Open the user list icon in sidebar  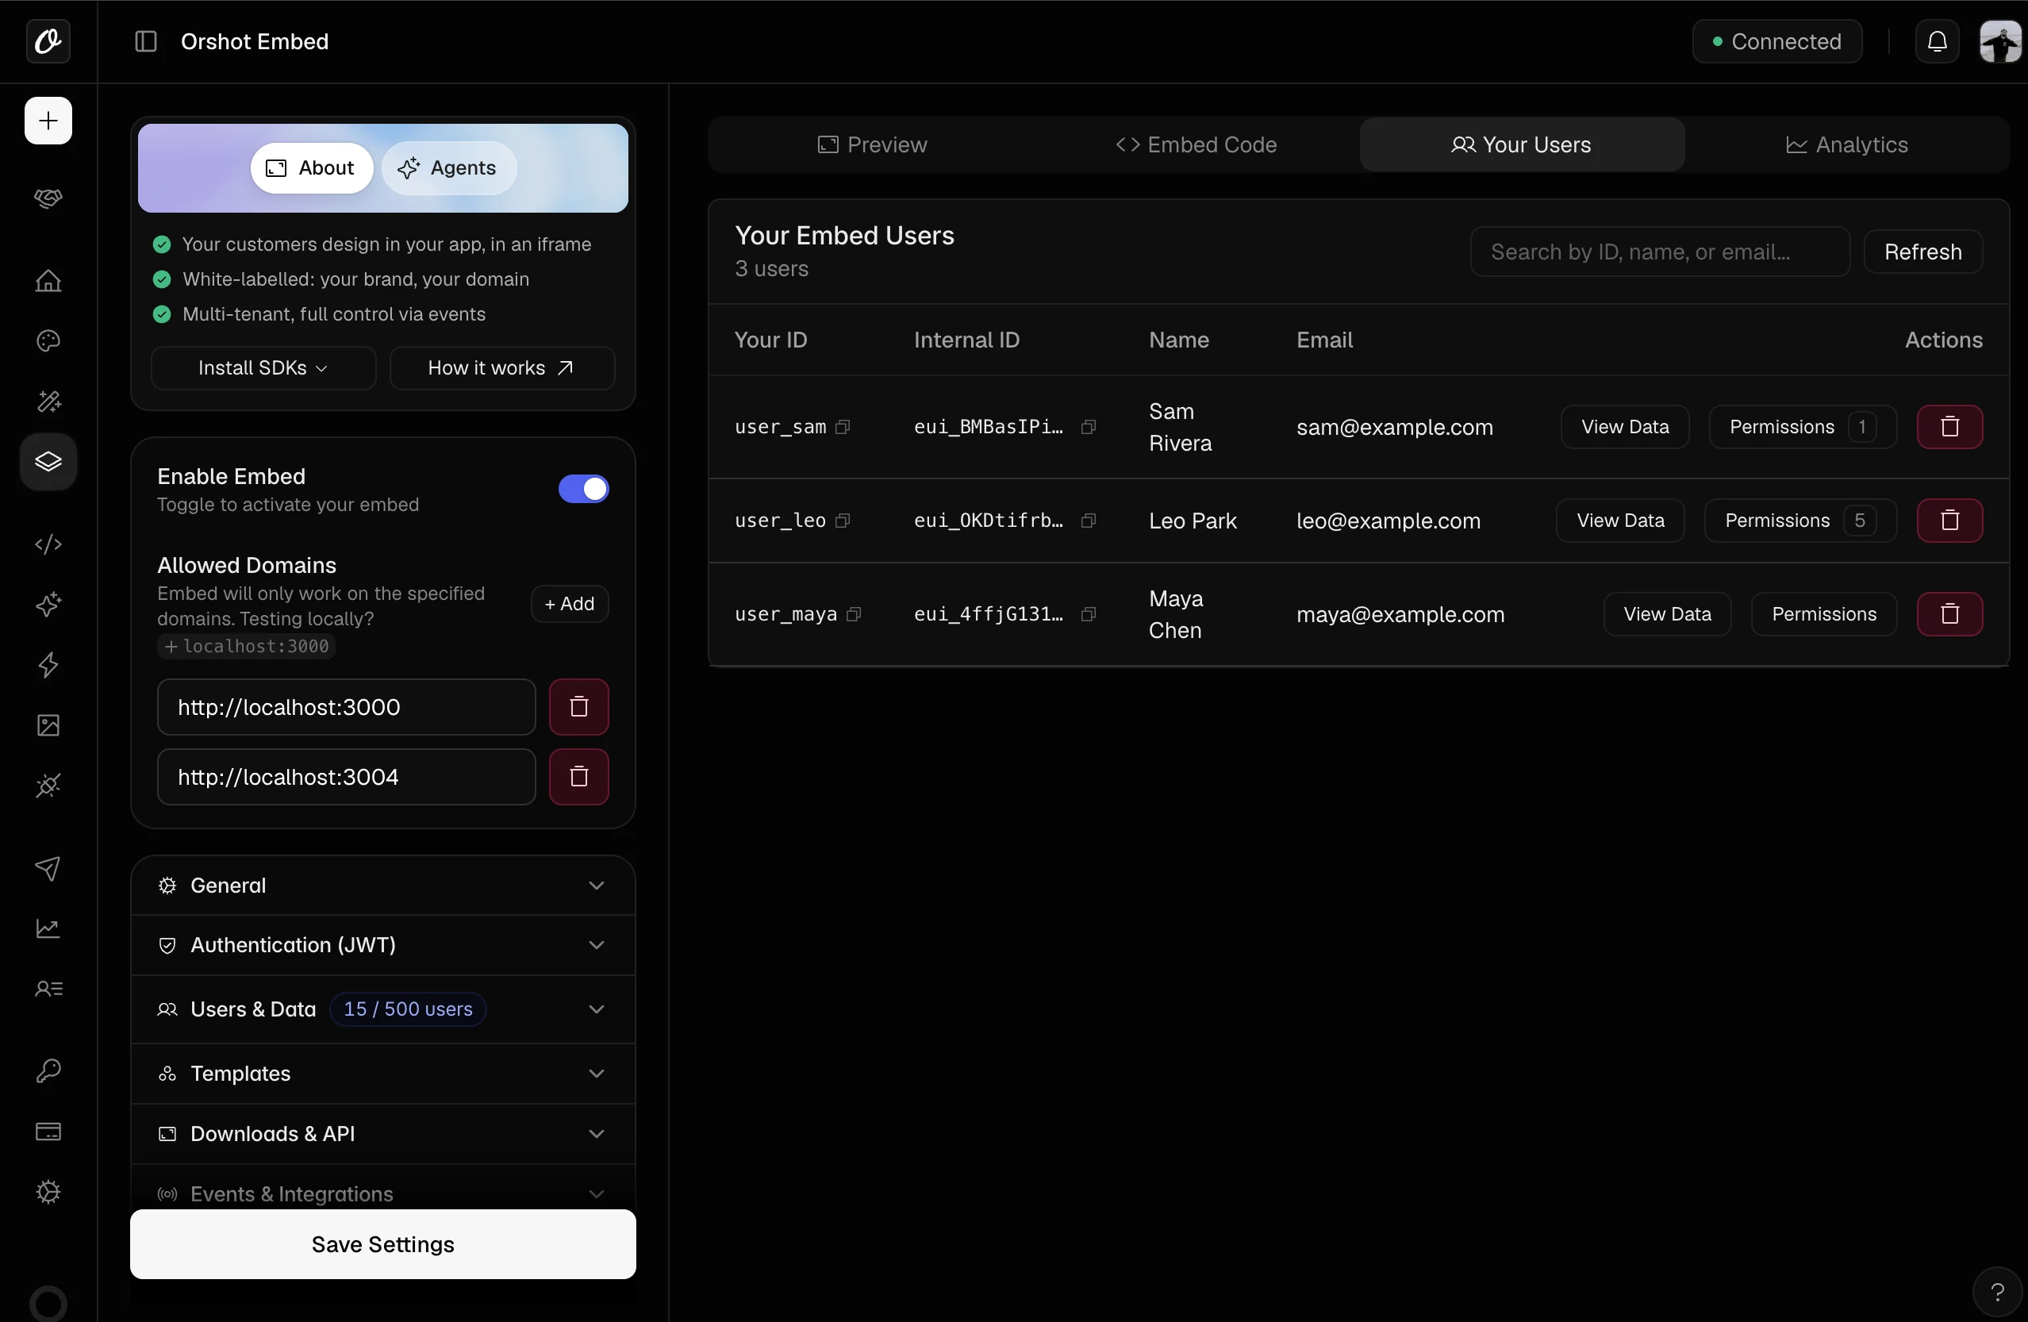(x=48, y=989)
